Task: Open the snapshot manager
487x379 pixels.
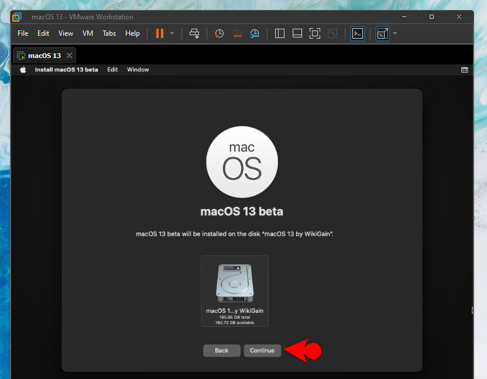Action: tap(255, 33)
